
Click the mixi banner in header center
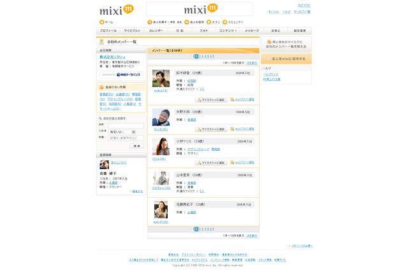200,9
